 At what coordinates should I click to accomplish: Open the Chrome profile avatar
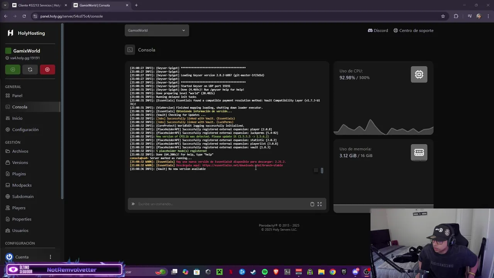coord(479,16)
